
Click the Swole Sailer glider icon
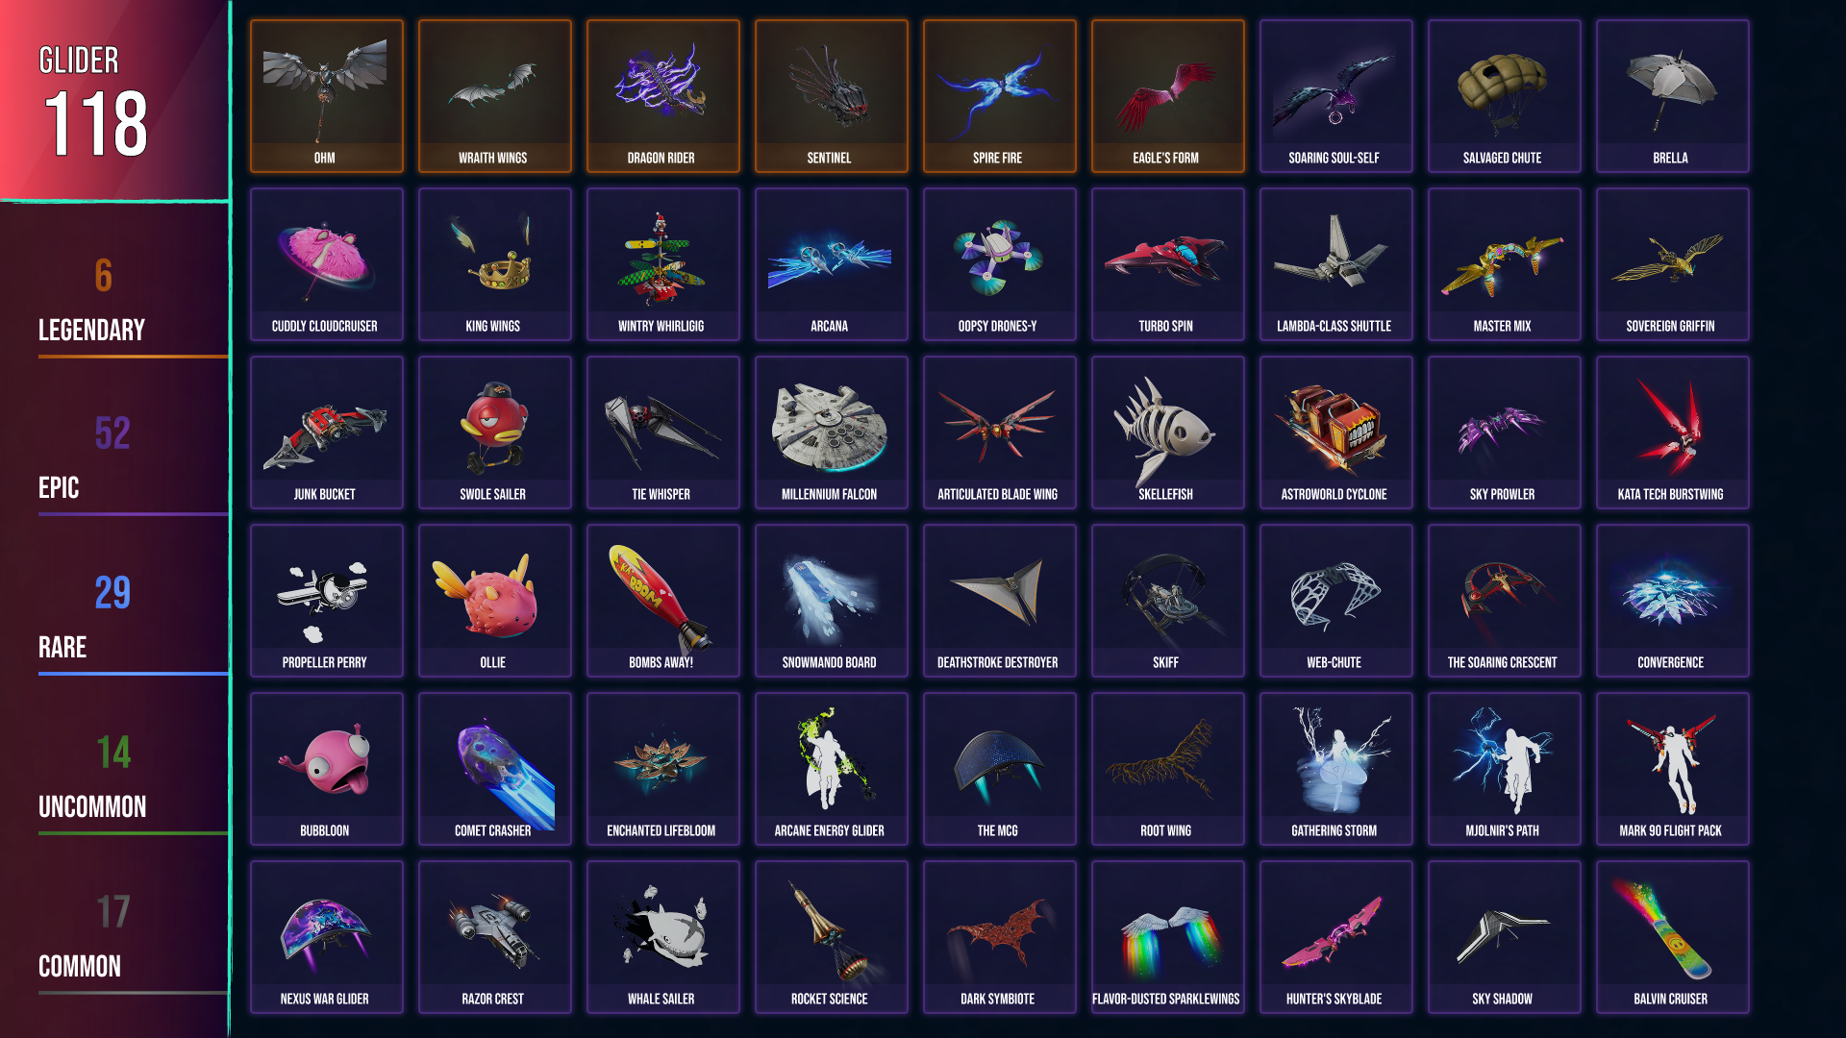tap(494, 432)
